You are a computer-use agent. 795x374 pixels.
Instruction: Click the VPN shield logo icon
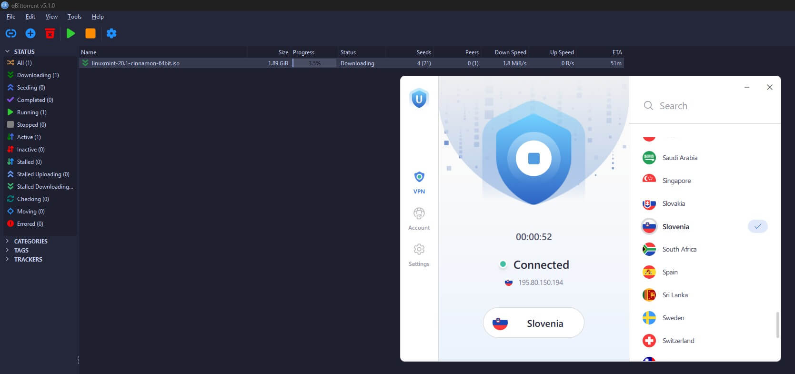[x=419, y=98]
